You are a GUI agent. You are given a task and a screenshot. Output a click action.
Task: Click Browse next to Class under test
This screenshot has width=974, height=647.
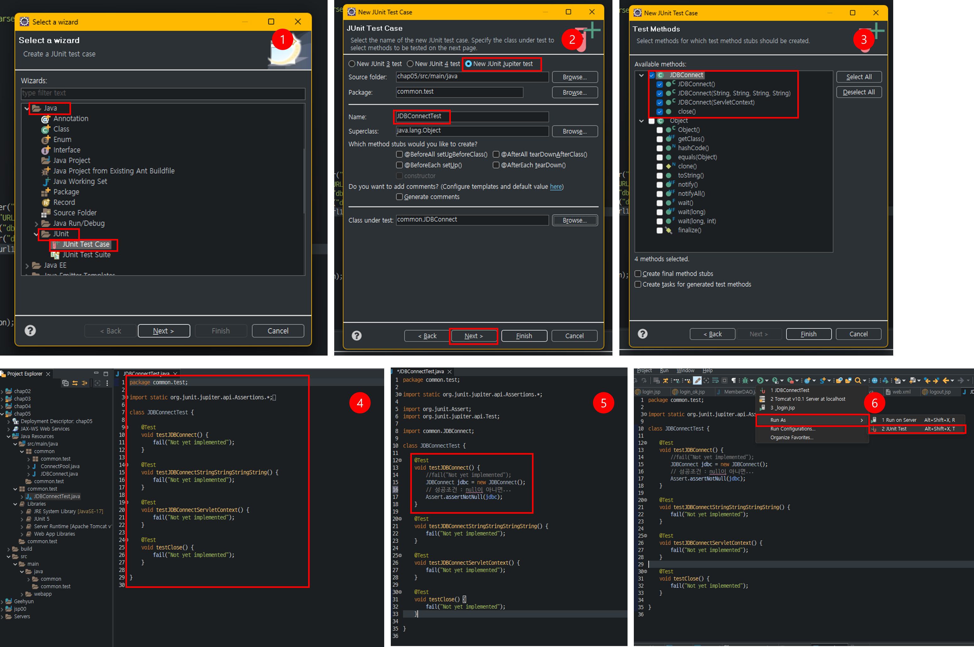[574, 220]
